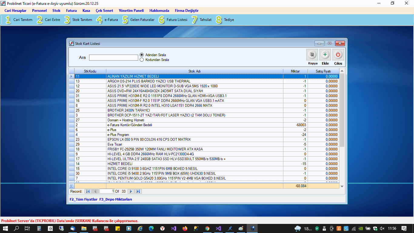Open the Stok menu
The height and width of the screenshot is (233, 414).
click(x=56, y=11)
